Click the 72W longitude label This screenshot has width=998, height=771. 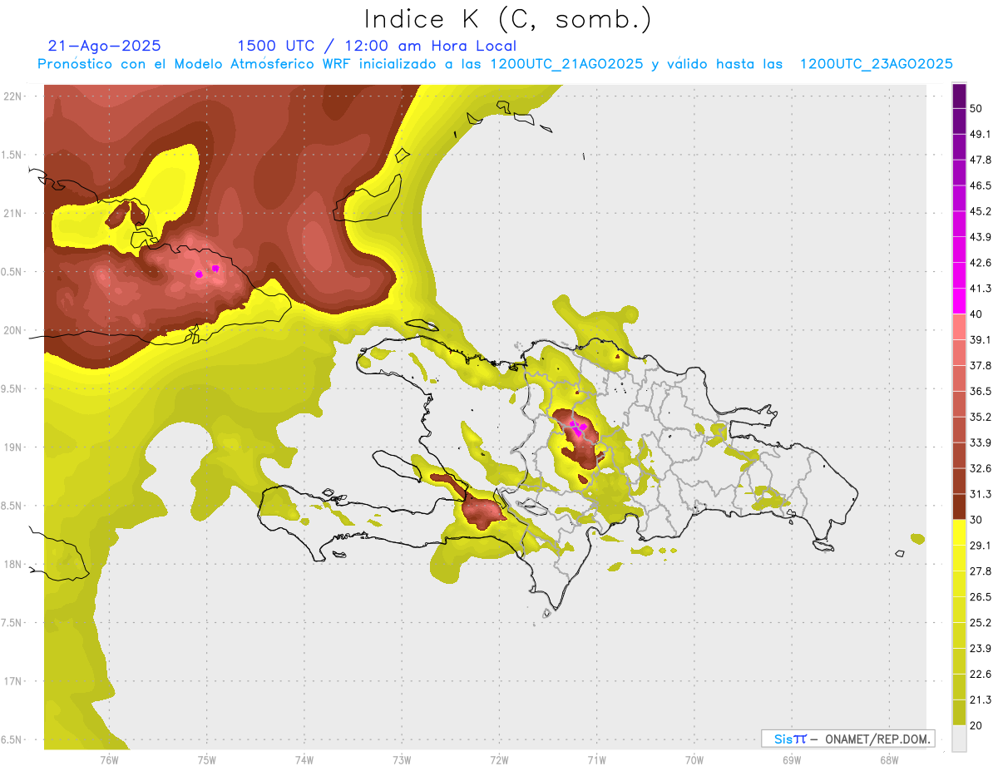(x=499, y=759)
